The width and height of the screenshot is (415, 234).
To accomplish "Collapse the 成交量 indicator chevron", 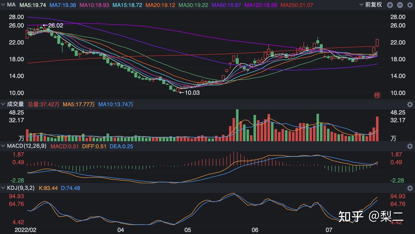I will [3, 104].
